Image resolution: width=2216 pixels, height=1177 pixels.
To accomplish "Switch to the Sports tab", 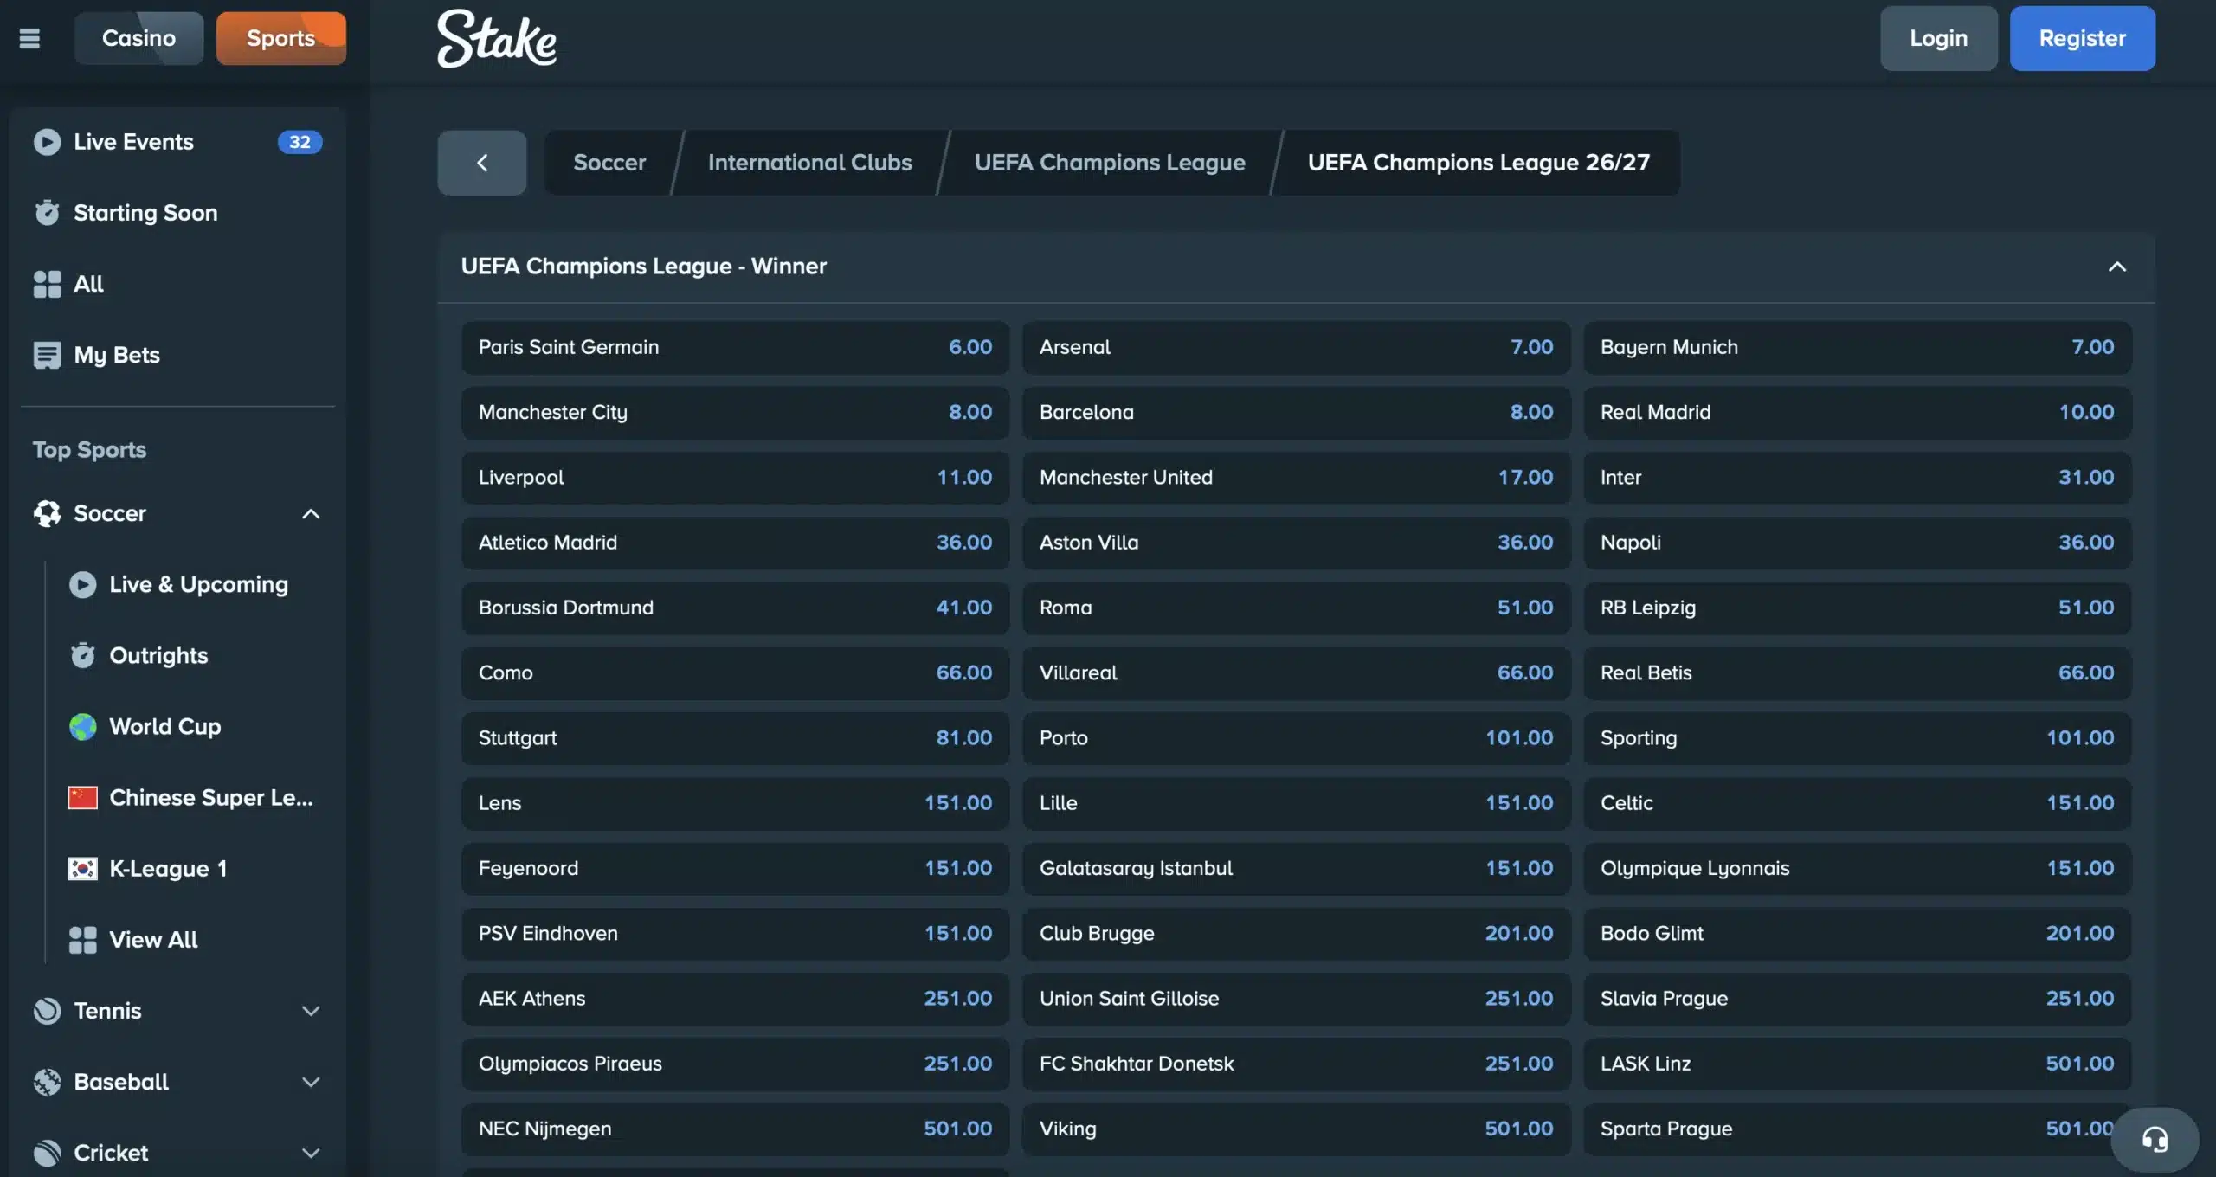I will click(281, 38).
